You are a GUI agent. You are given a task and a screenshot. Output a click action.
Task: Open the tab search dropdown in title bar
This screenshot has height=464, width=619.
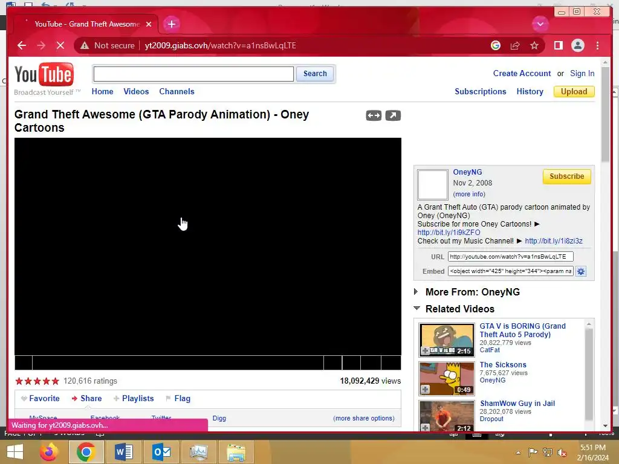click(x=540, y=24)
